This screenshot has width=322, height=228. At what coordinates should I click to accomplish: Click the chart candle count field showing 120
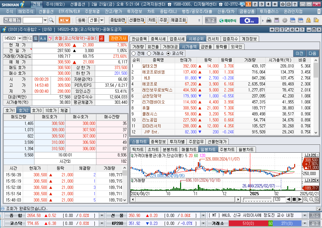tap(279, 200)
